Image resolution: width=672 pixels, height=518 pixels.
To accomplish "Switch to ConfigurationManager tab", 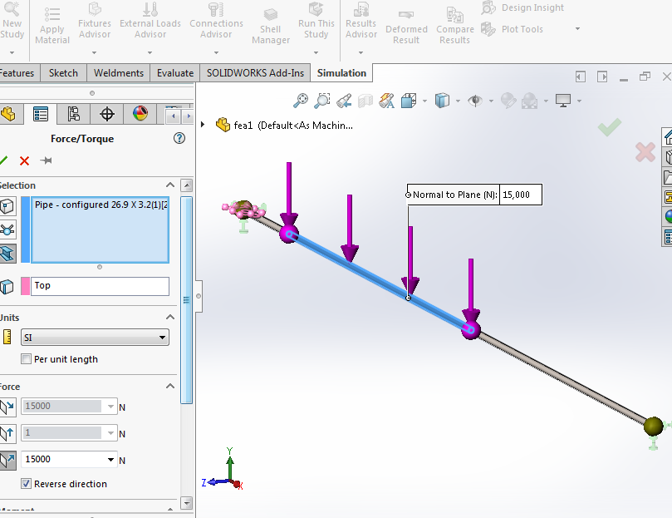I will click(73, 114).
